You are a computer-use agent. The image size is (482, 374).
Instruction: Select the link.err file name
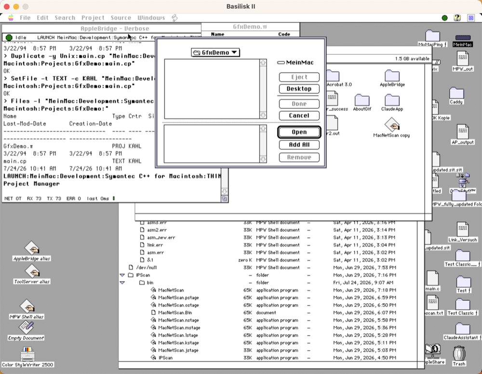pos(155,245)
